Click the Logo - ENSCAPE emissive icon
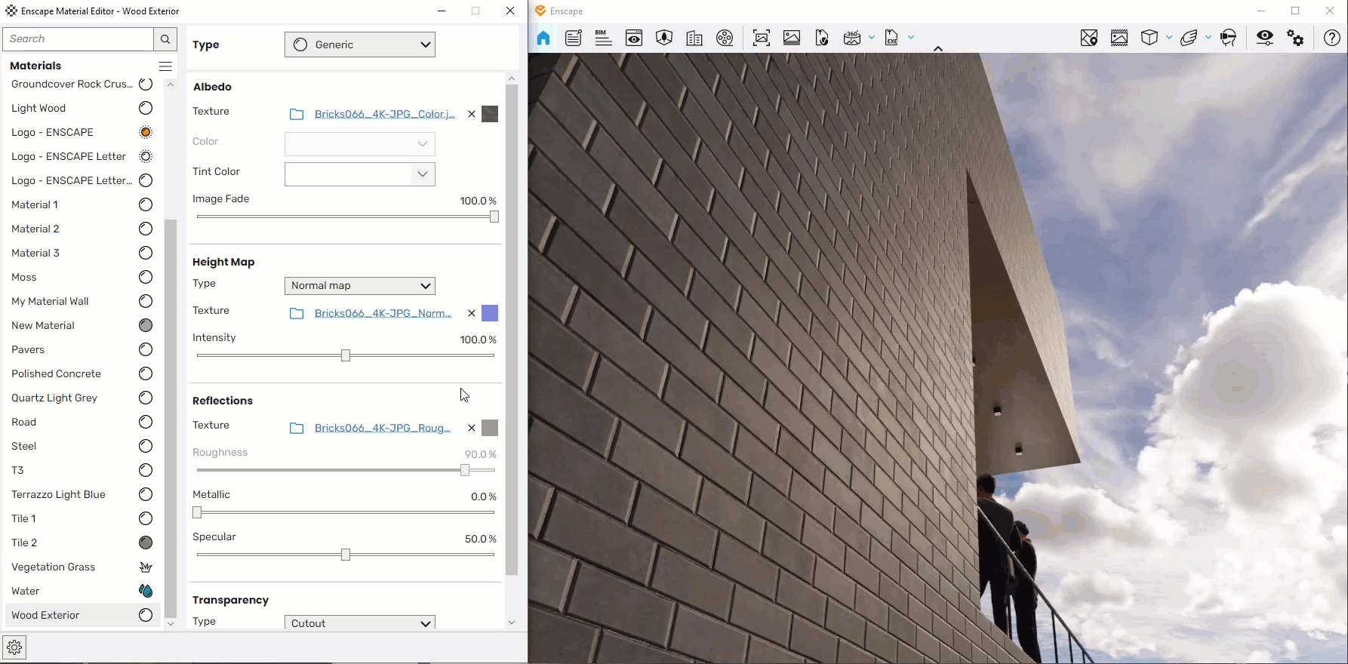Image resolution: width=1348 pixels, height=664 pixels. (146, 132)
